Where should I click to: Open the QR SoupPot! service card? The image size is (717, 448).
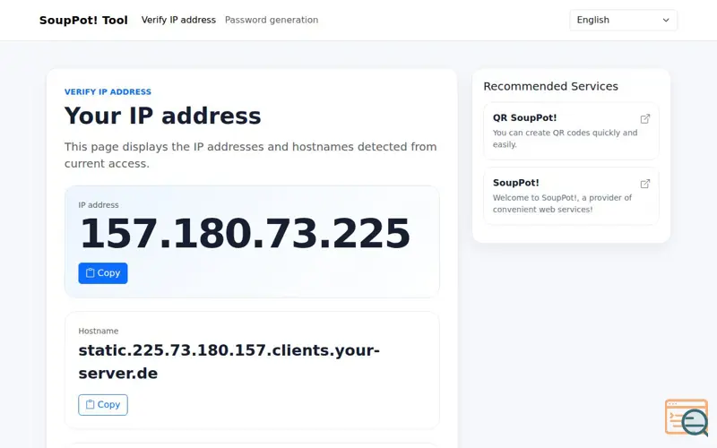tap(571, 131)
